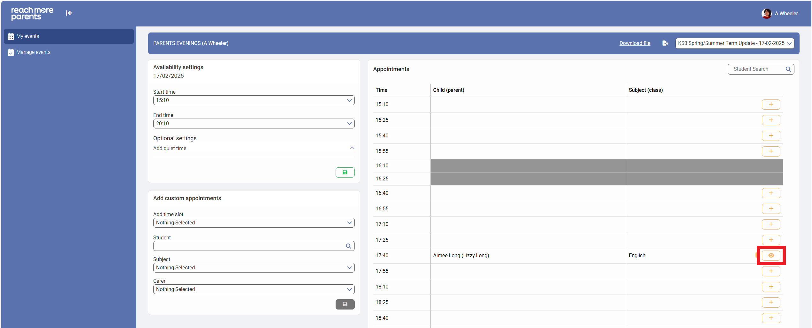Image resolution: width=812 pixels, height=328 pixels.
Task: View the 17:40 Aimee Long appointment
Action: [x=771, y=256]
